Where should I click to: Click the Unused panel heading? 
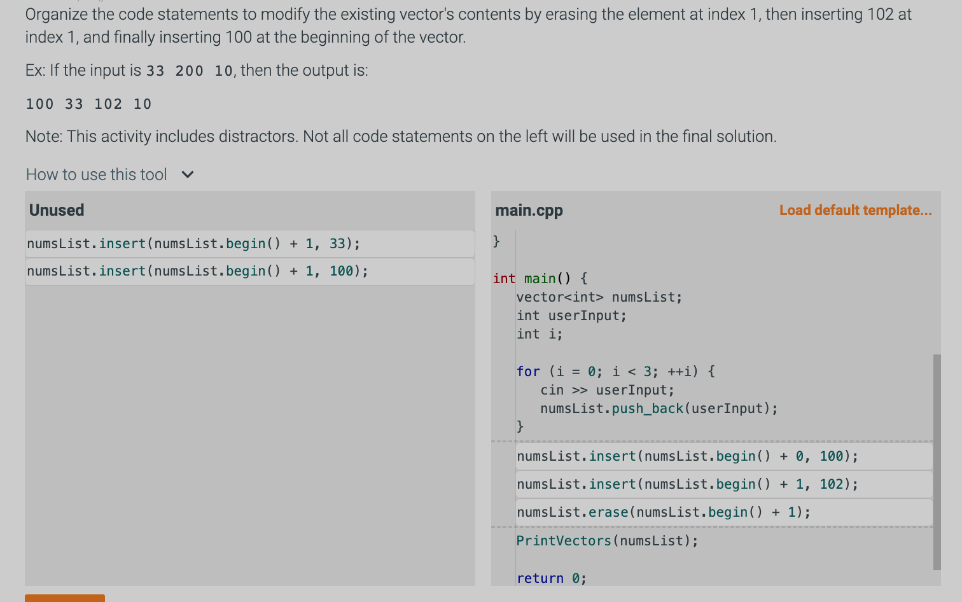[x=57, y=210]
